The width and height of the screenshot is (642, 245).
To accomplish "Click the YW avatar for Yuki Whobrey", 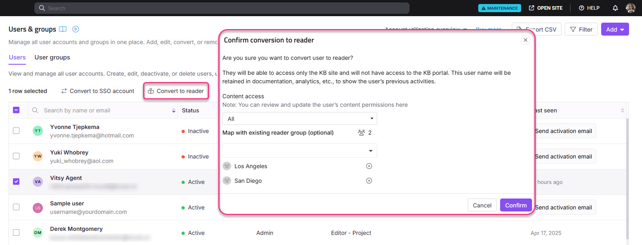I will tap(38, 156).
